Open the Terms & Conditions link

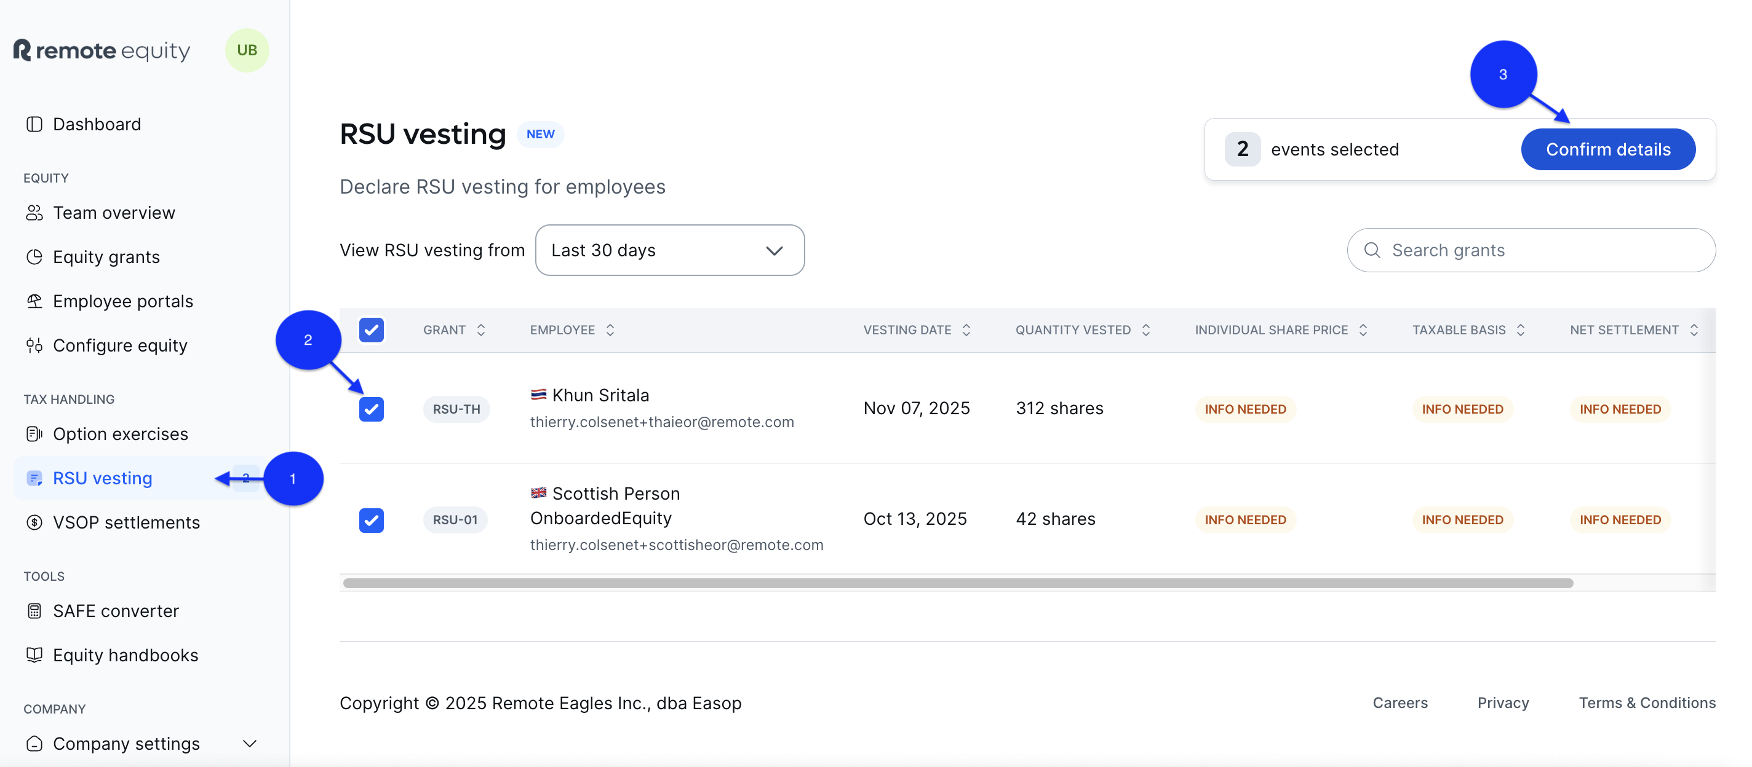(1647, 703)
